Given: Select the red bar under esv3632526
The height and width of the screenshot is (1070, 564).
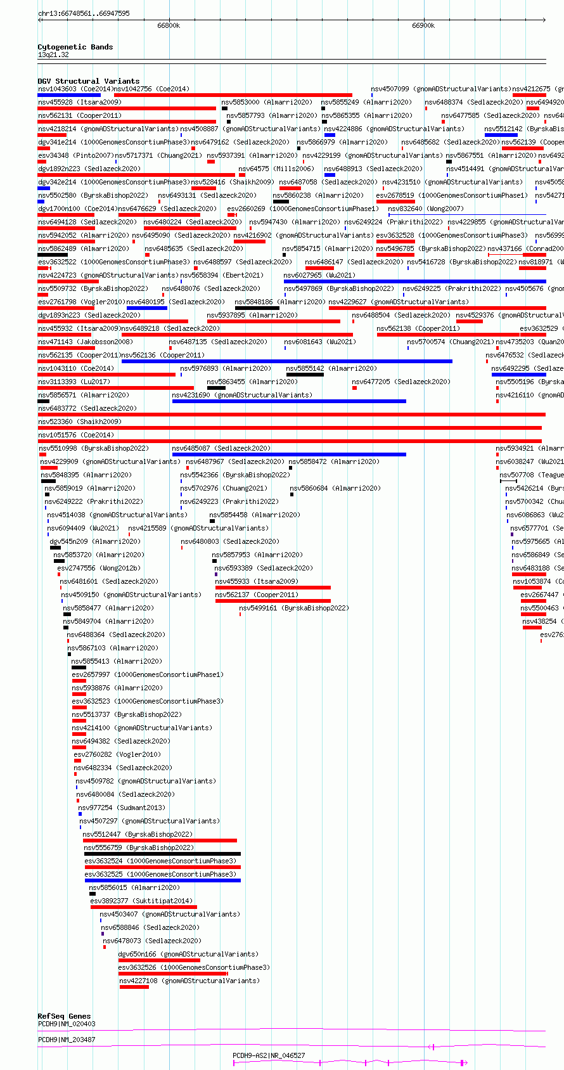Looking at the screenshot, I should (173, 974).
